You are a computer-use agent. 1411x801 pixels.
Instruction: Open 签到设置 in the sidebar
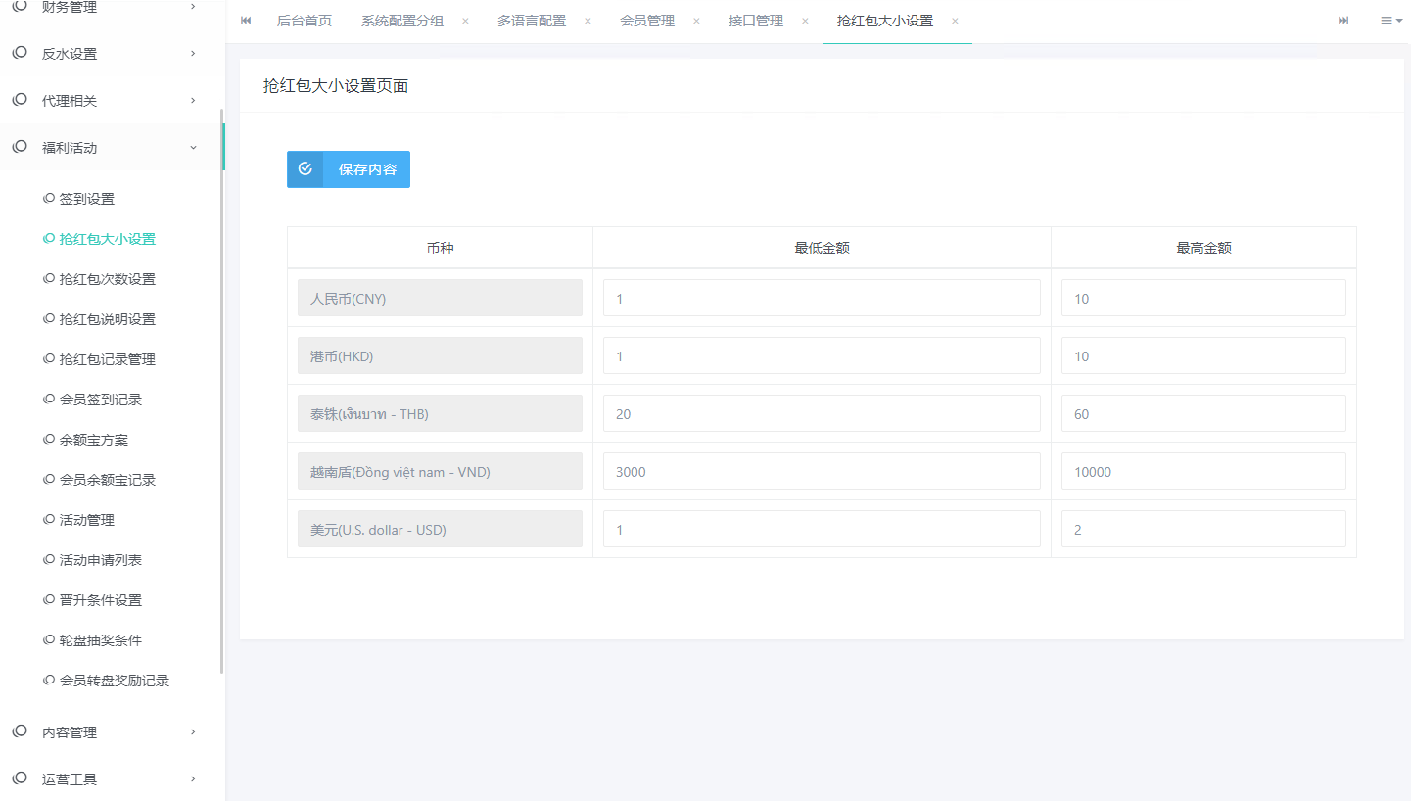tap(87, 199)
